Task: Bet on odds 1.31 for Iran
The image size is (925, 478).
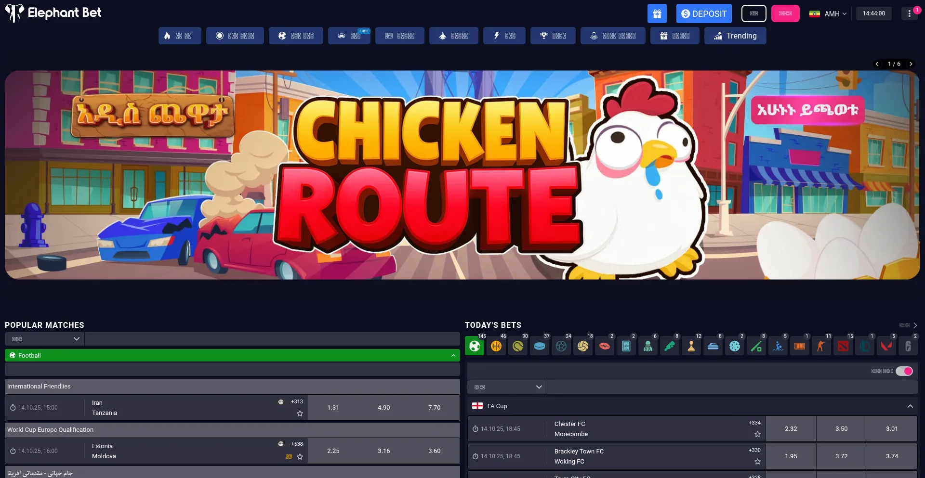Action: point(333,408)
